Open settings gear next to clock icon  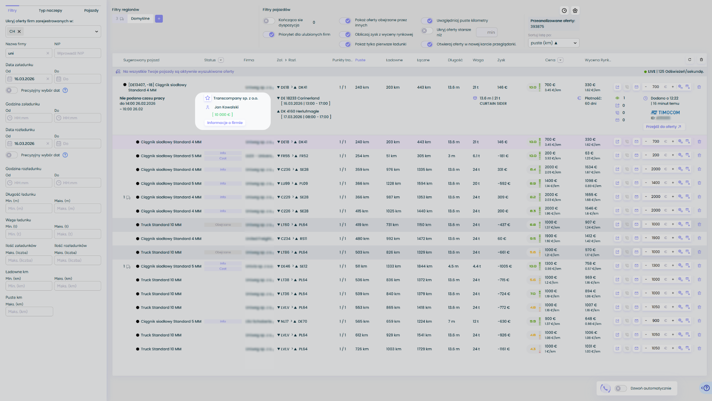(575, 10)
